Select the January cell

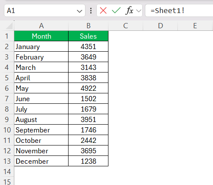point(41,46)
